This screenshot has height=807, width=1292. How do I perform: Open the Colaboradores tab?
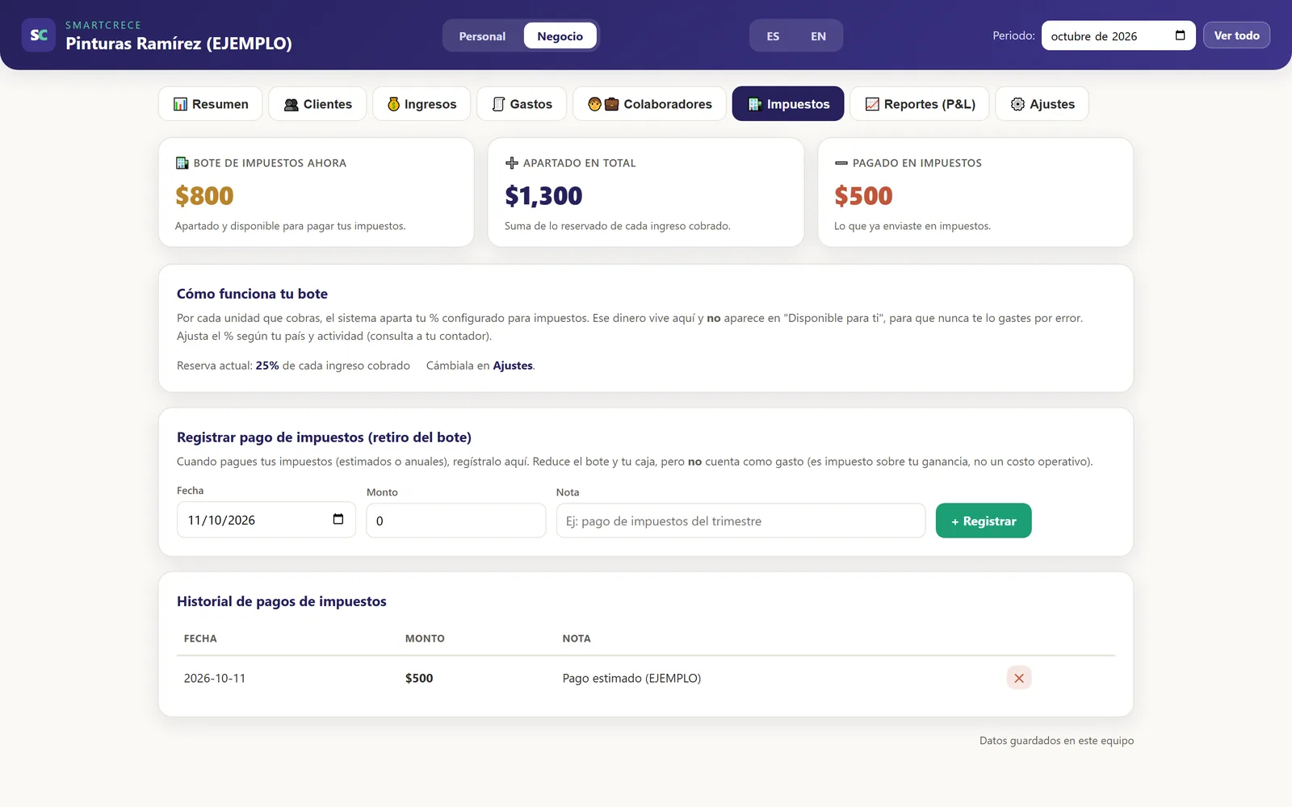click(649, 104)
